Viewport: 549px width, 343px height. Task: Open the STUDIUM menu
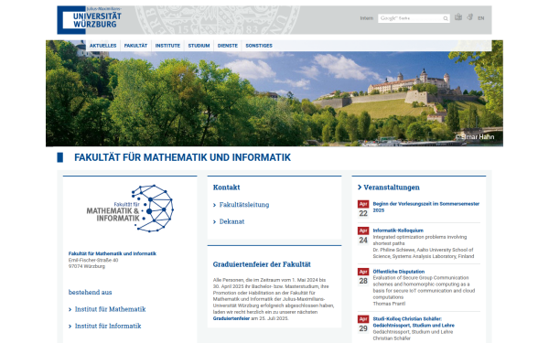pyautogui.click(x=199, y=46)
